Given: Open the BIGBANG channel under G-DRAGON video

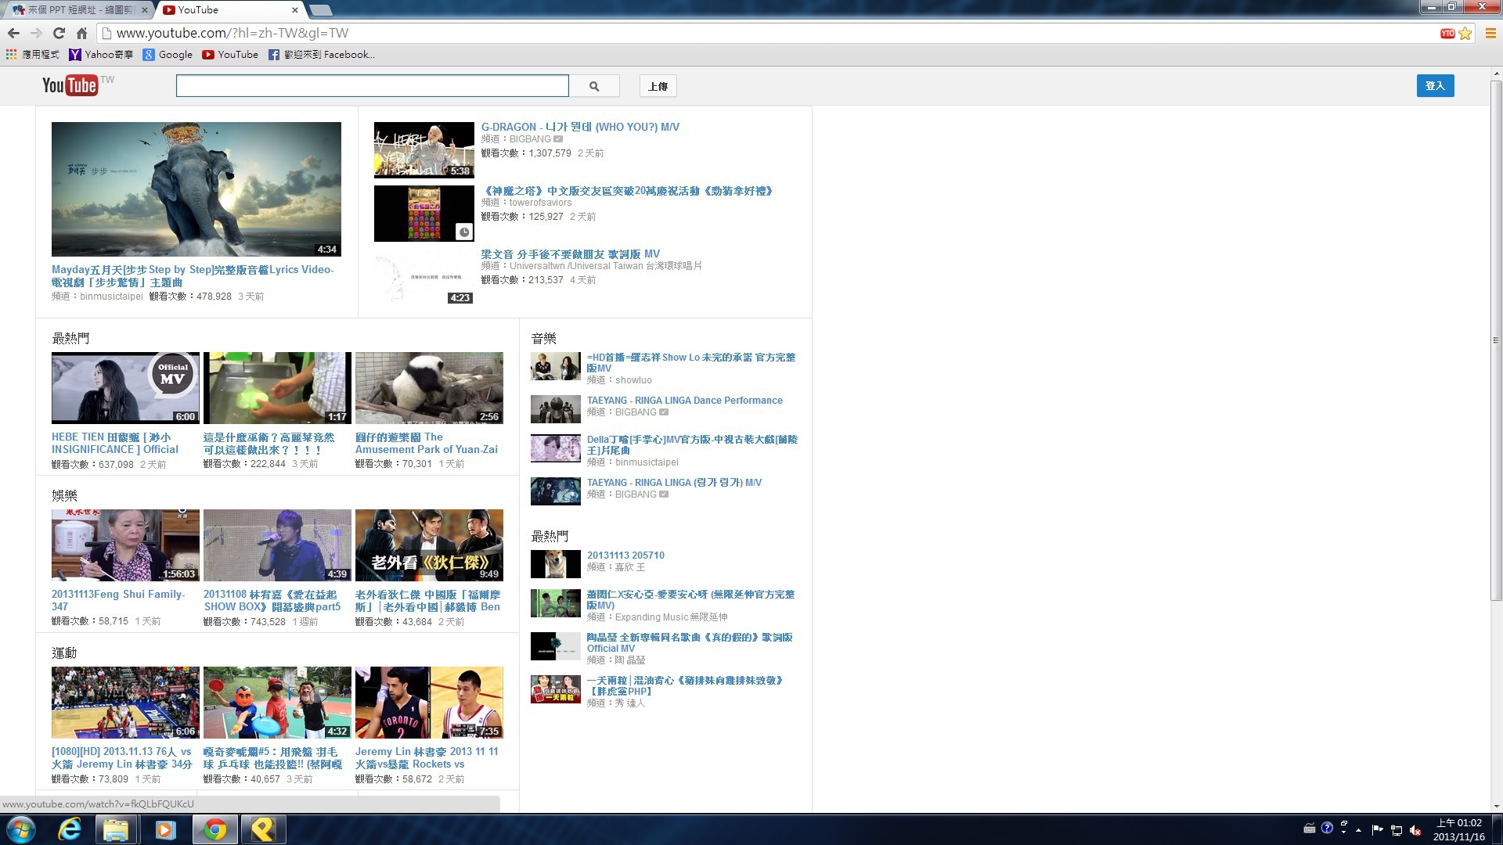Looking at the screenshot, I should click(530, 139).
